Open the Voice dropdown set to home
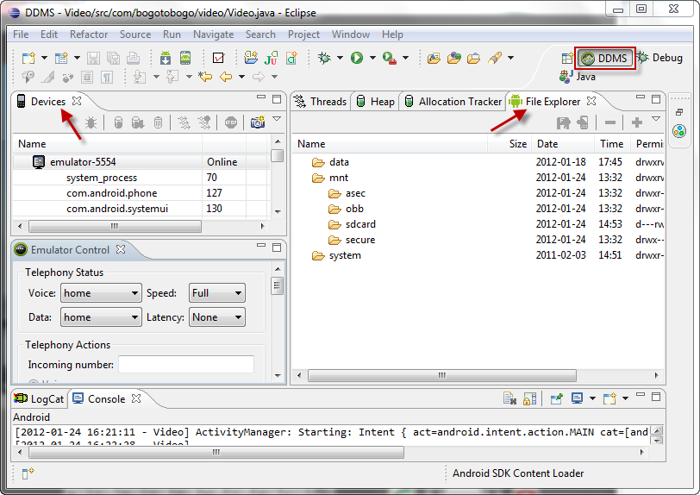This screenshot has height=495, width=700. tap(101, 293)
